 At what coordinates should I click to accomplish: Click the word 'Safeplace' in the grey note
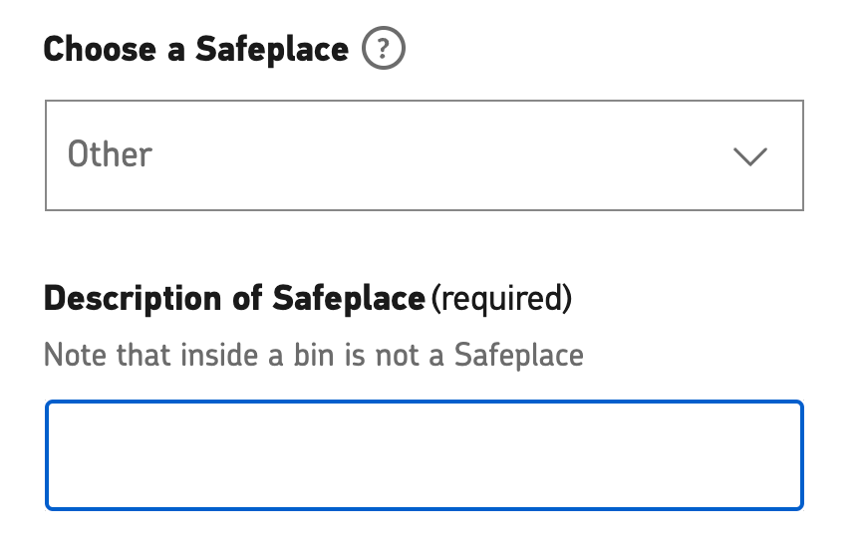pyautogui.click(x=519, y=355)
